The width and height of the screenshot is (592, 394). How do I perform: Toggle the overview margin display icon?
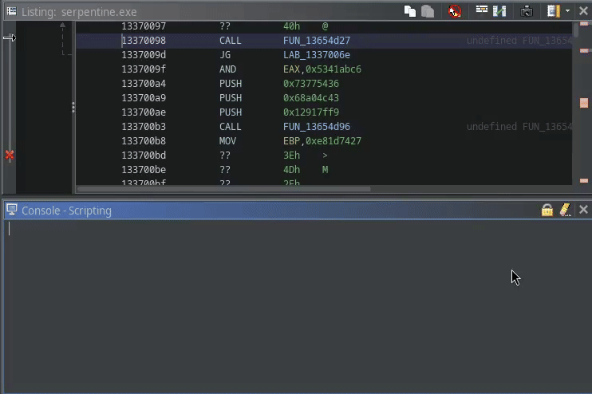(x=554, y=11)
